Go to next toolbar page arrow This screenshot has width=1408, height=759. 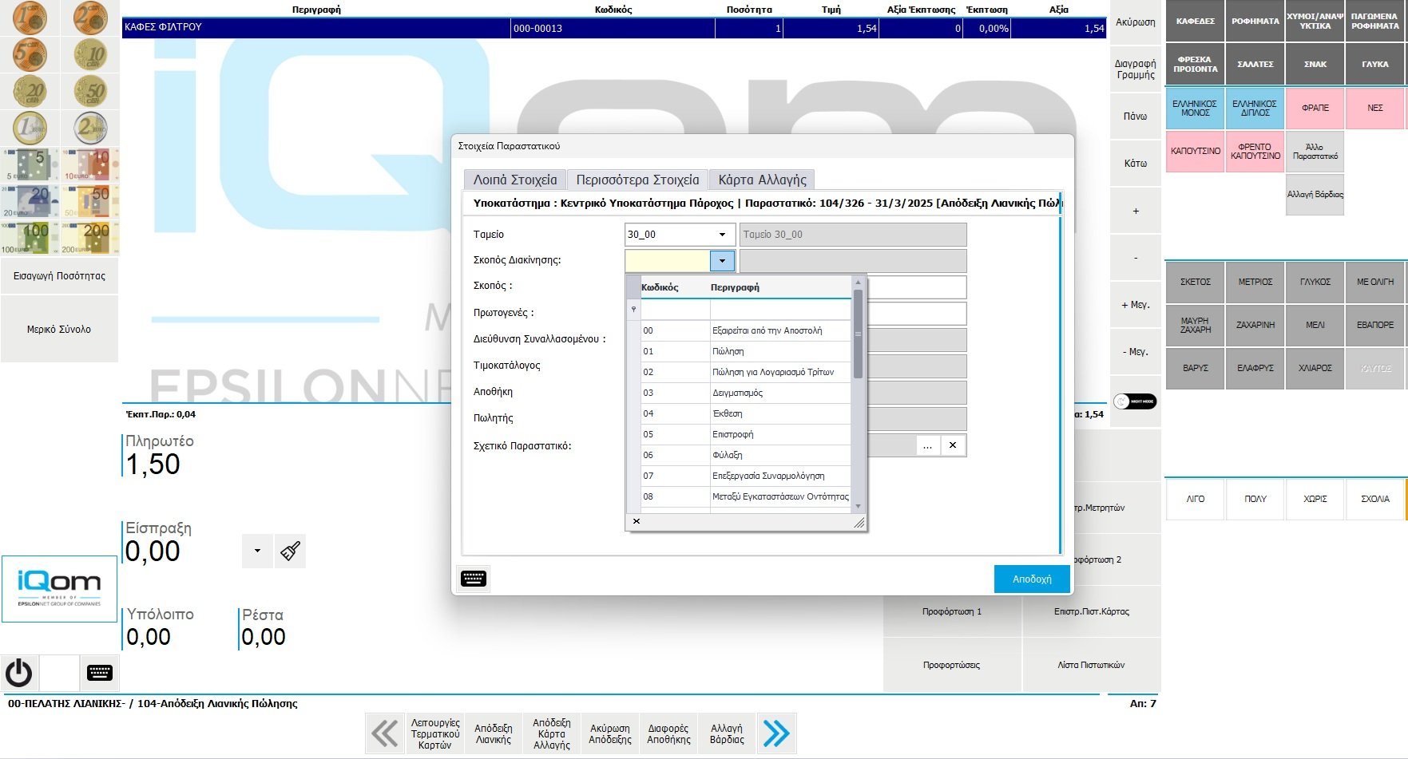pos(776,733)
